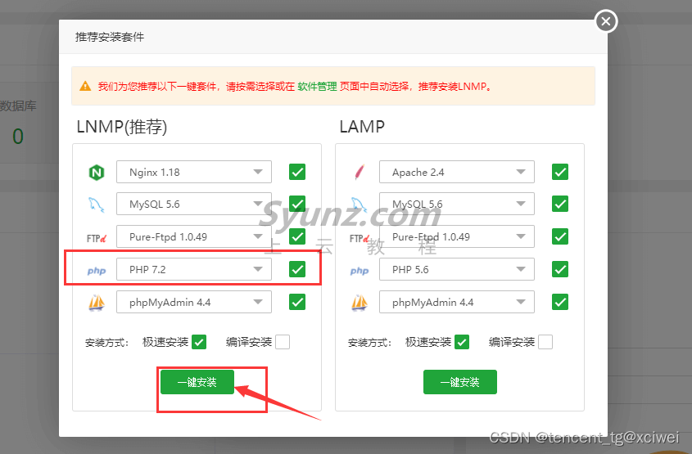This screenshot has height=454, width=692.
Task: Click the Nginx logo icon in LNMP
Action: [x=97, y=173]
